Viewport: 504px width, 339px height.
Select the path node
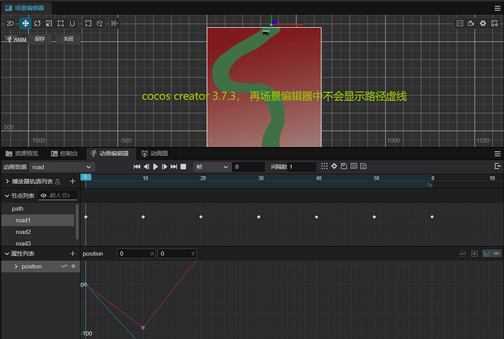pyautogui.click(x=38, y=209)
